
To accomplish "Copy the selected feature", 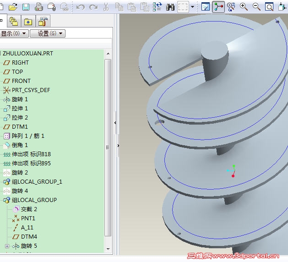I will click(x=119, y=7).
